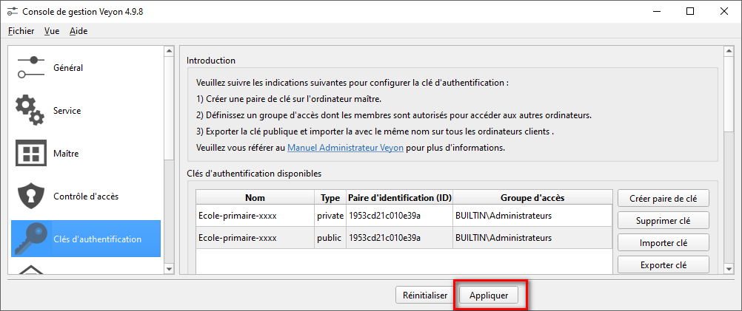Click the Réinitialiser button

pos(425,295)
